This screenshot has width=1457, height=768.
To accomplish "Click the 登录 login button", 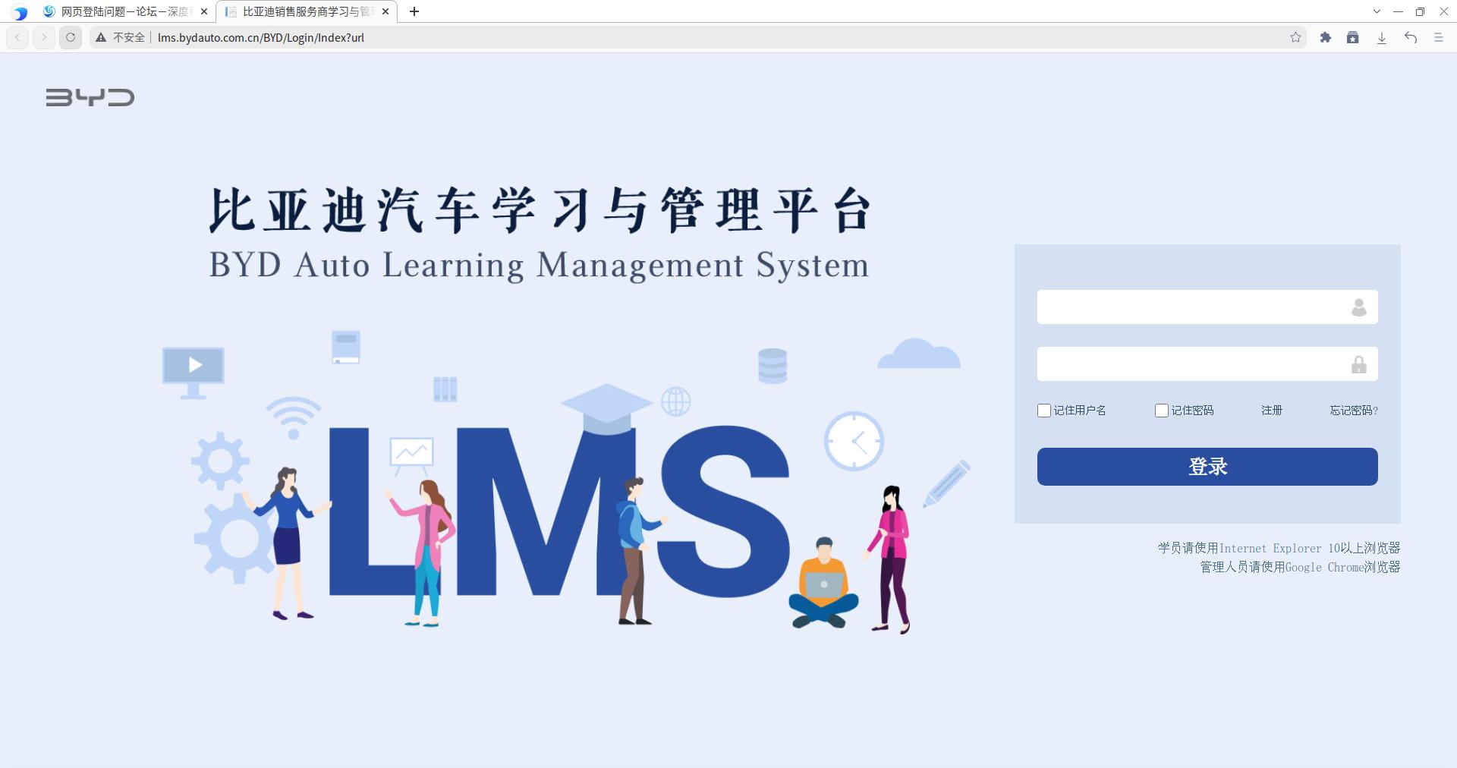I will pyautogui.click(x=1207, y=467).
